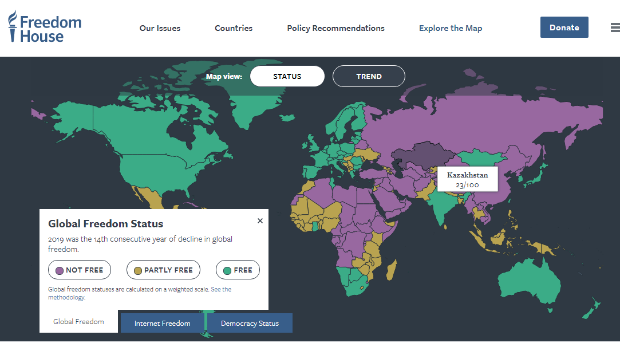Screen dimensions: 620x343
Task: Select the Democracy Status tab
Action: tap(250, 323)
